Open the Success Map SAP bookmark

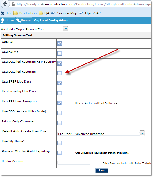[x=64, y=13]
